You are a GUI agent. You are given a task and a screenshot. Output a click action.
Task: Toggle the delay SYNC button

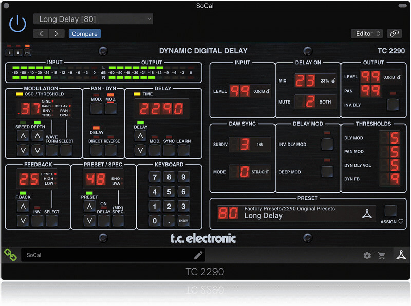169,150
